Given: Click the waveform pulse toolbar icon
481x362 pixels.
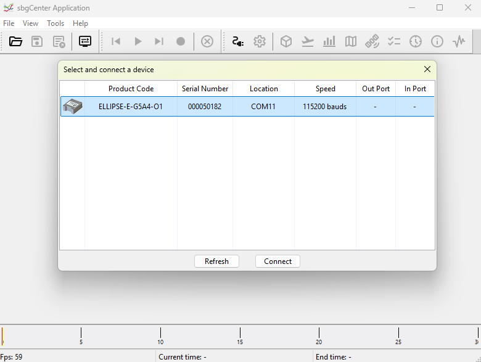Looking at the screenshot, I should coord(459,41).
